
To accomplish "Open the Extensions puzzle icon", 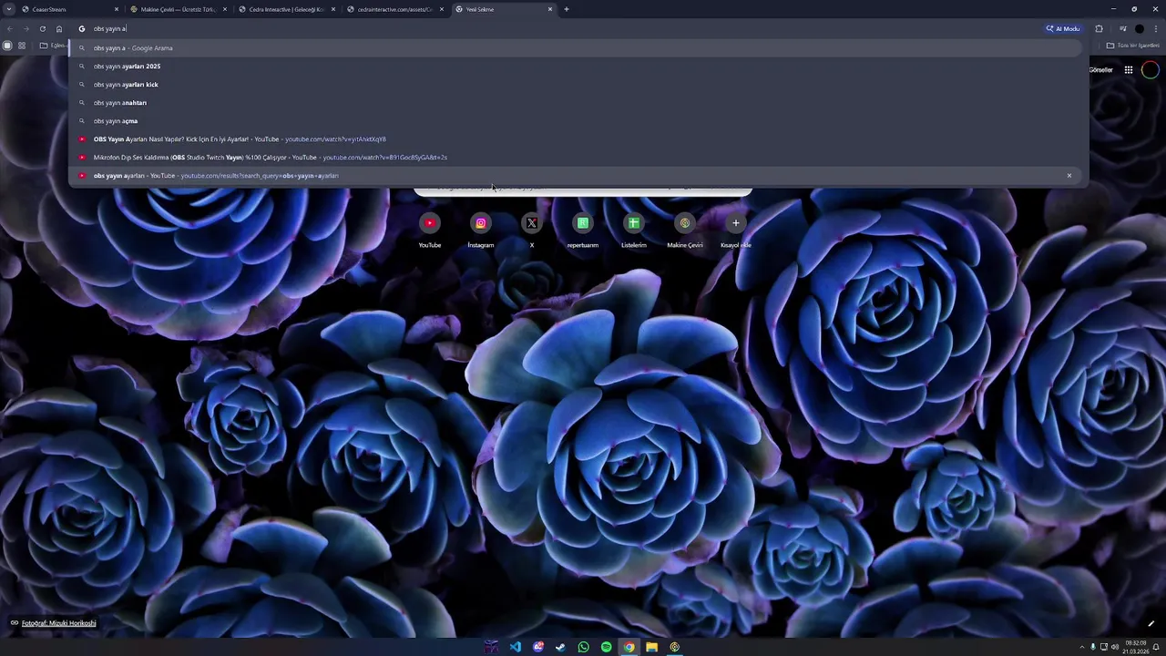I will pos(1099,29).
